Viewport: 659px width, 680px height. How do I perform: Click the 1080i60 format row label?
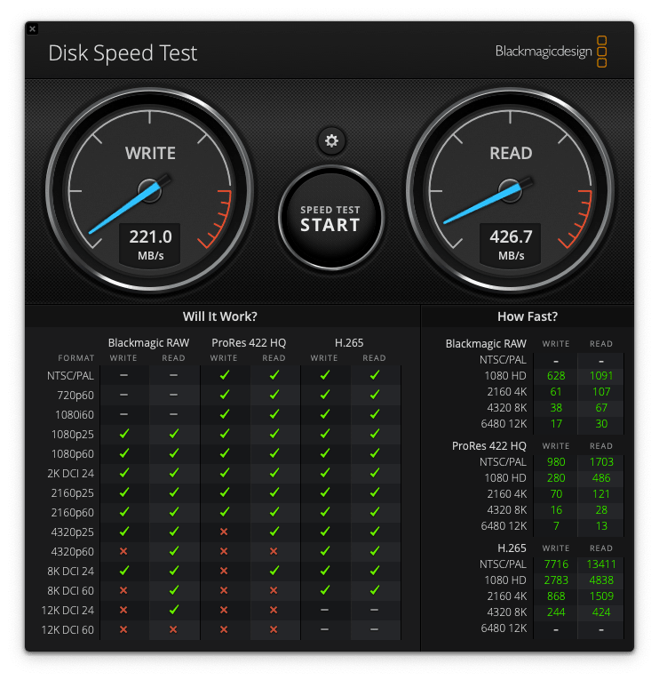(x=75, y=414)
